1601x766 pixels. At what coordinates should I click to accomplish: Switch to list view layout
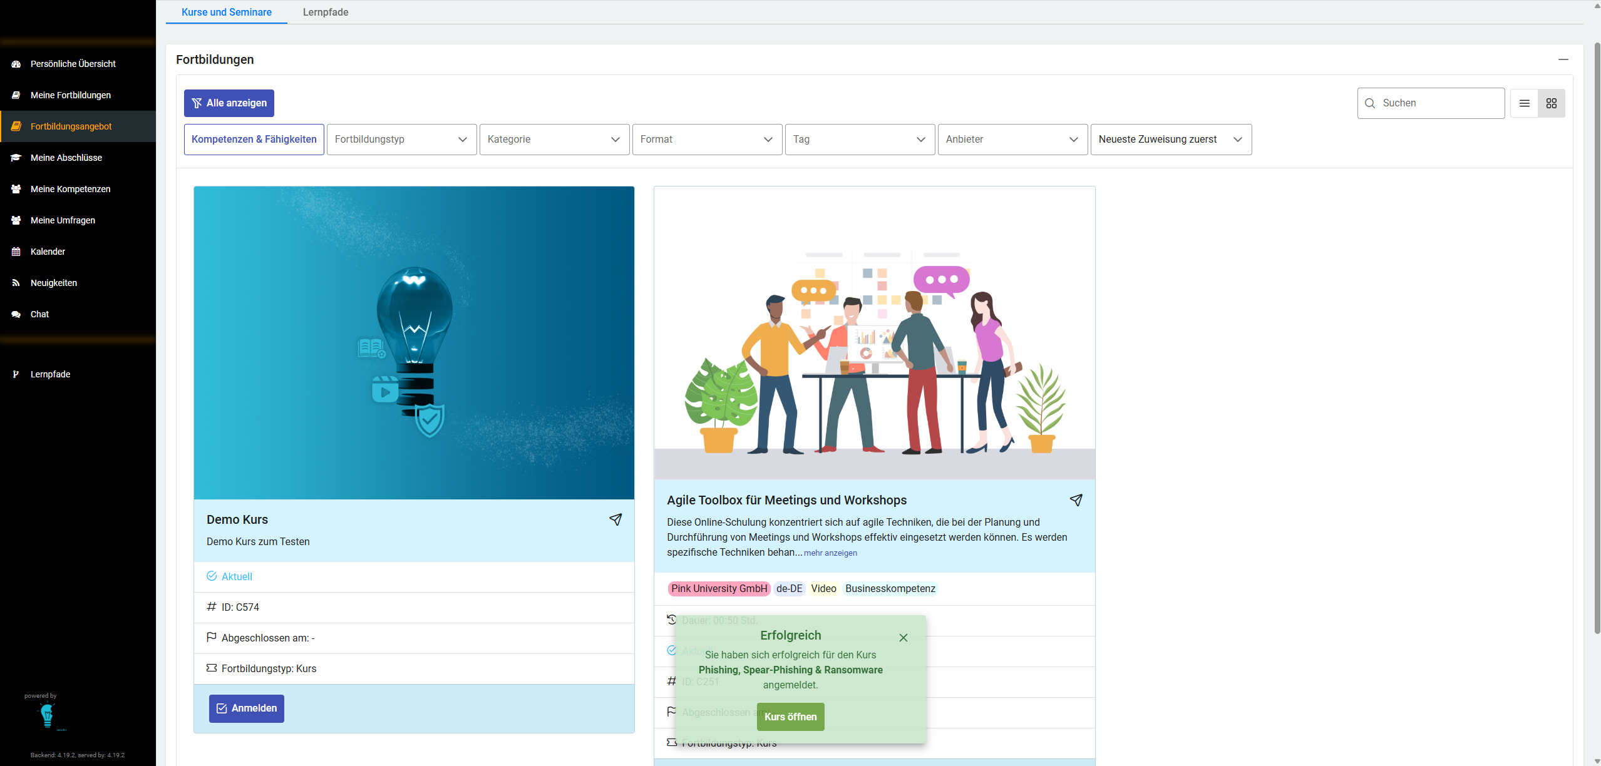[1524, 103]
